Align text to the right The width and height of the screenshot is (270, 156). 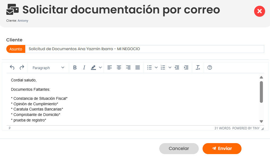[x=128, y=67]
